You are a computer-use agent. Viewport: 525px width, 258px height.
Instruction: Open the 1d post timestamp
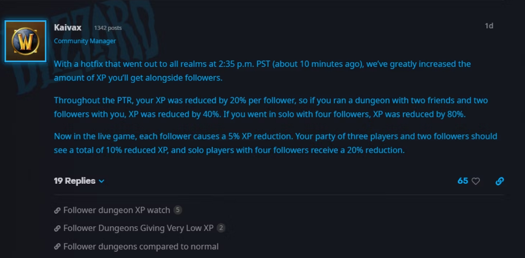pyautogui.click(x=489, y=26)
